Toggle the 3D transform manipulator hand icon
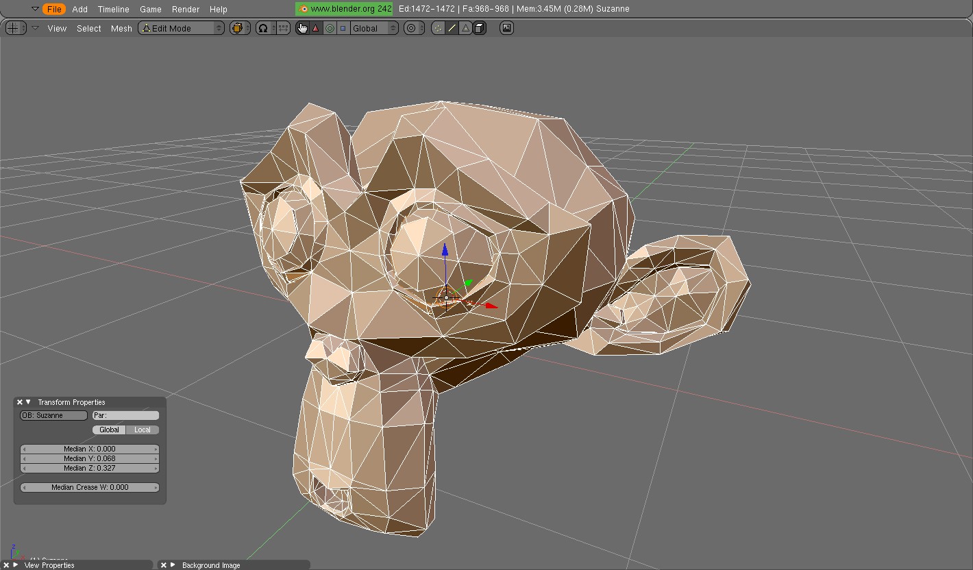This screenshot has height=570, width=973. (302, 28)
